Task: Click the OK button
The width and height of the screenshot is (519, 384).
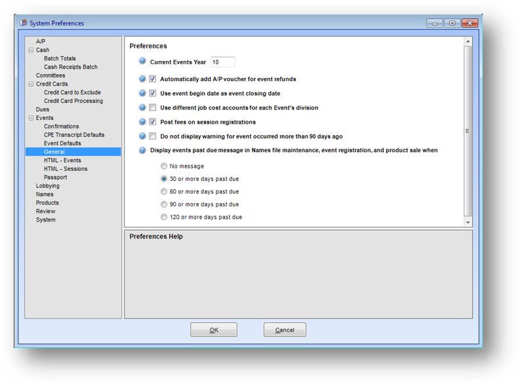Action: click(x=213, y=330)
